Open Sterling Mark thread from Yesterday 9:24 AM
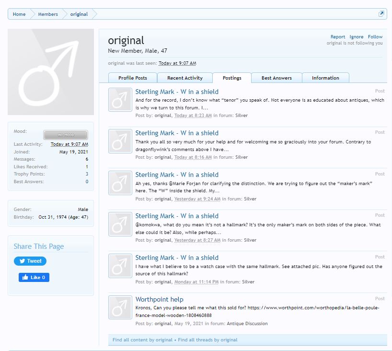The image size is (392, 351). (177, 175)
